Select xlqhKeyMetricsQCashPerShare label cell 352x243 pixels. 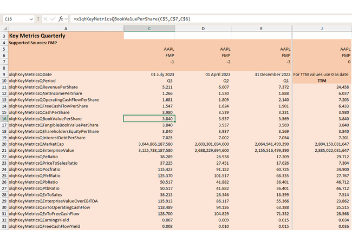[66, 112]
